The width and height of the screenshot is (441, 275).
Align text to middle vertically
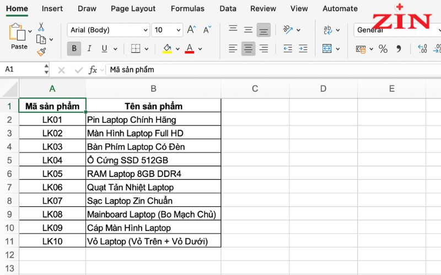[x=248, y=30]
